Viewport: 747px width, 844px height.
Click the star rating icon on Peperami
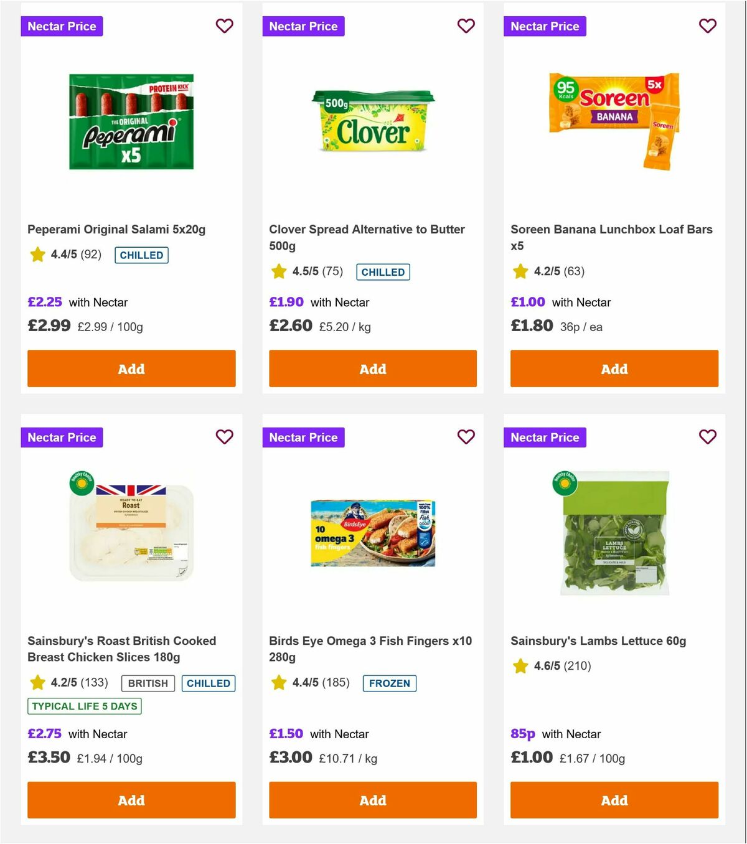[37, 255]
